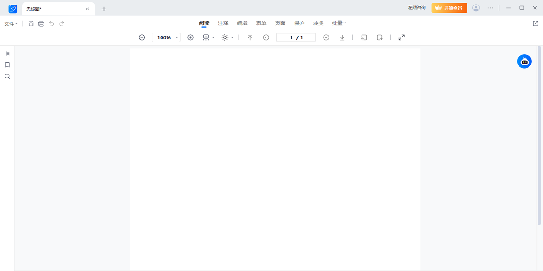543x271 pixels.
Task: Toggle the bookmarks panel in sidebar
Action: [x=7, y=65]
